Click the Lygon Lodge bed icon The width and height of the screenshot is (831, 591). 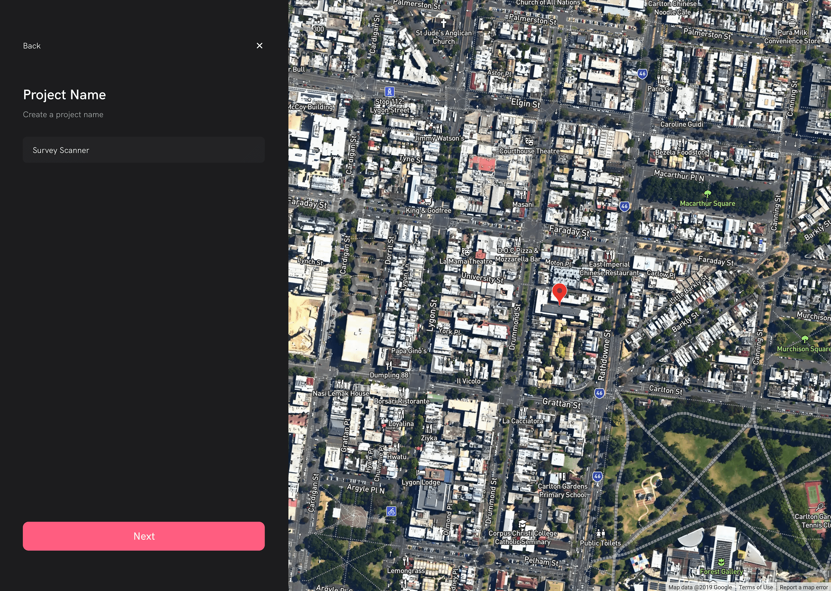click(421, 473)
